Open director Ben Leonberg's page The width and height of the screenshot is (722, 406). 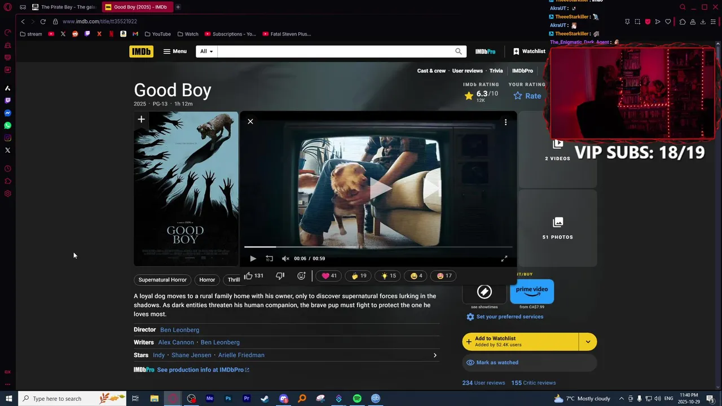[x=179, y=330]
